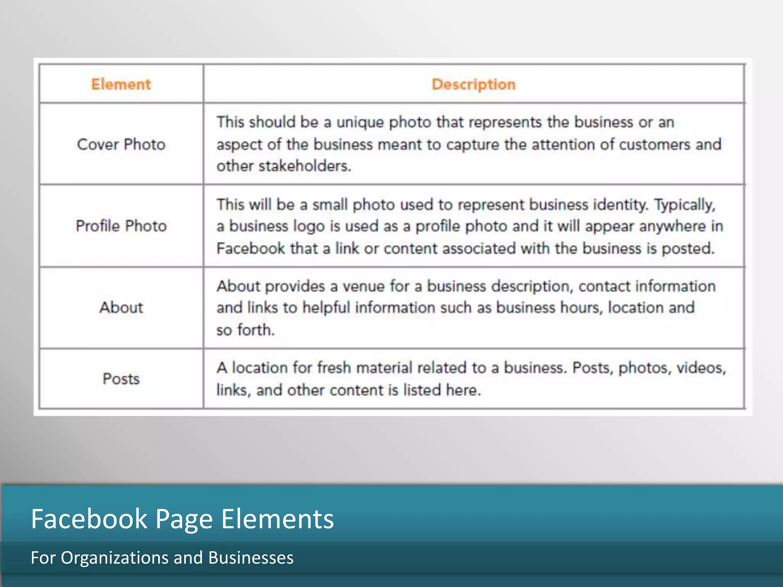Select the 'Profile Photo' cell
Viewport: 783px width, 587px height.
tap(121, 226)
